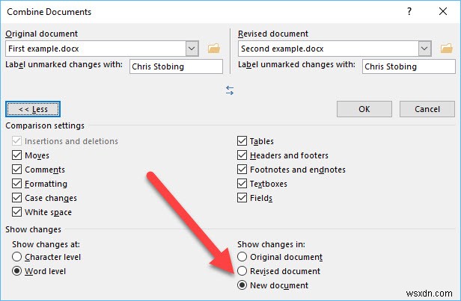Screen dimensions: 461x301
Task: Click the Cancel button
Action: pos(426,109)
